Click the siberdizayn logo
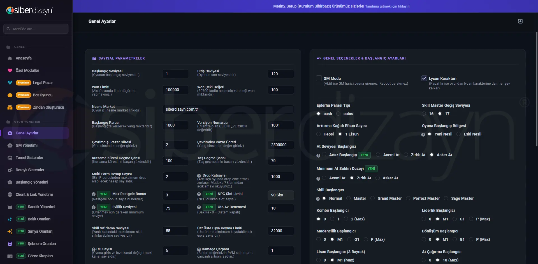The image size is (538, 264). (30, 10)
